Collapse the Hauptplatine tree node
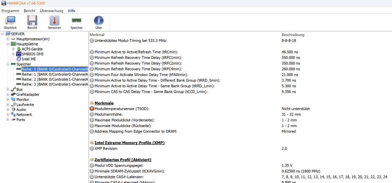 (x=8, y=44)
